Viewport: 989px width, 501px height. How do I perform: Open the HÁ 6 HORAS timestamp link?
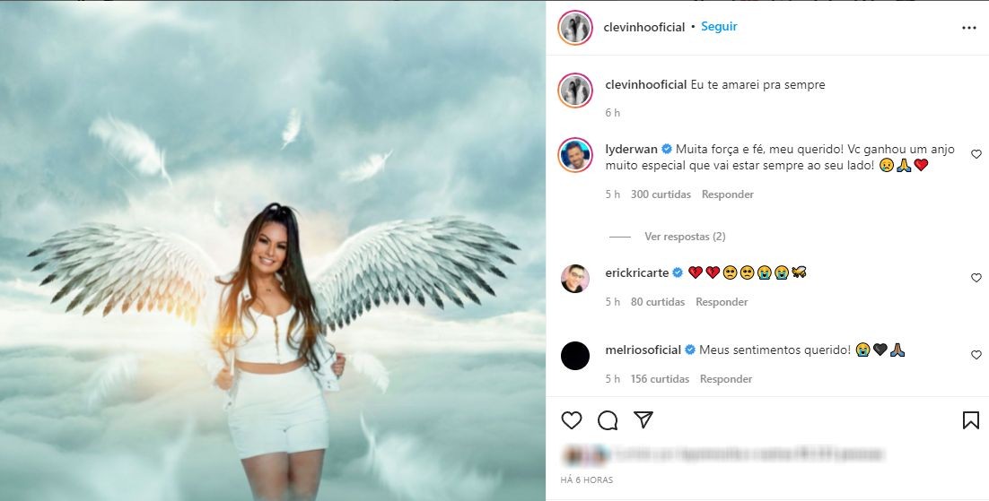(x=587, y=479)
